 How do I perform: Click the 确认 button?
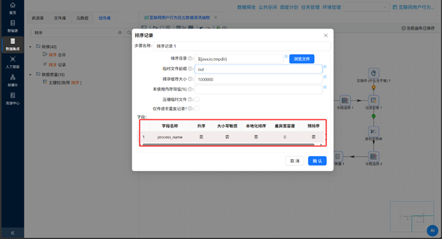click(317, 161)
